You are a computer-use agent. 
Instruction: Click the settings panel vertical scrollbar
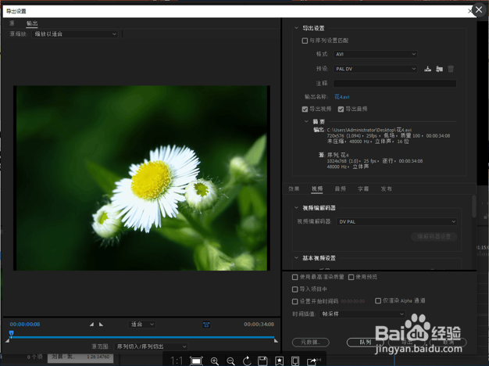point(473,206)
